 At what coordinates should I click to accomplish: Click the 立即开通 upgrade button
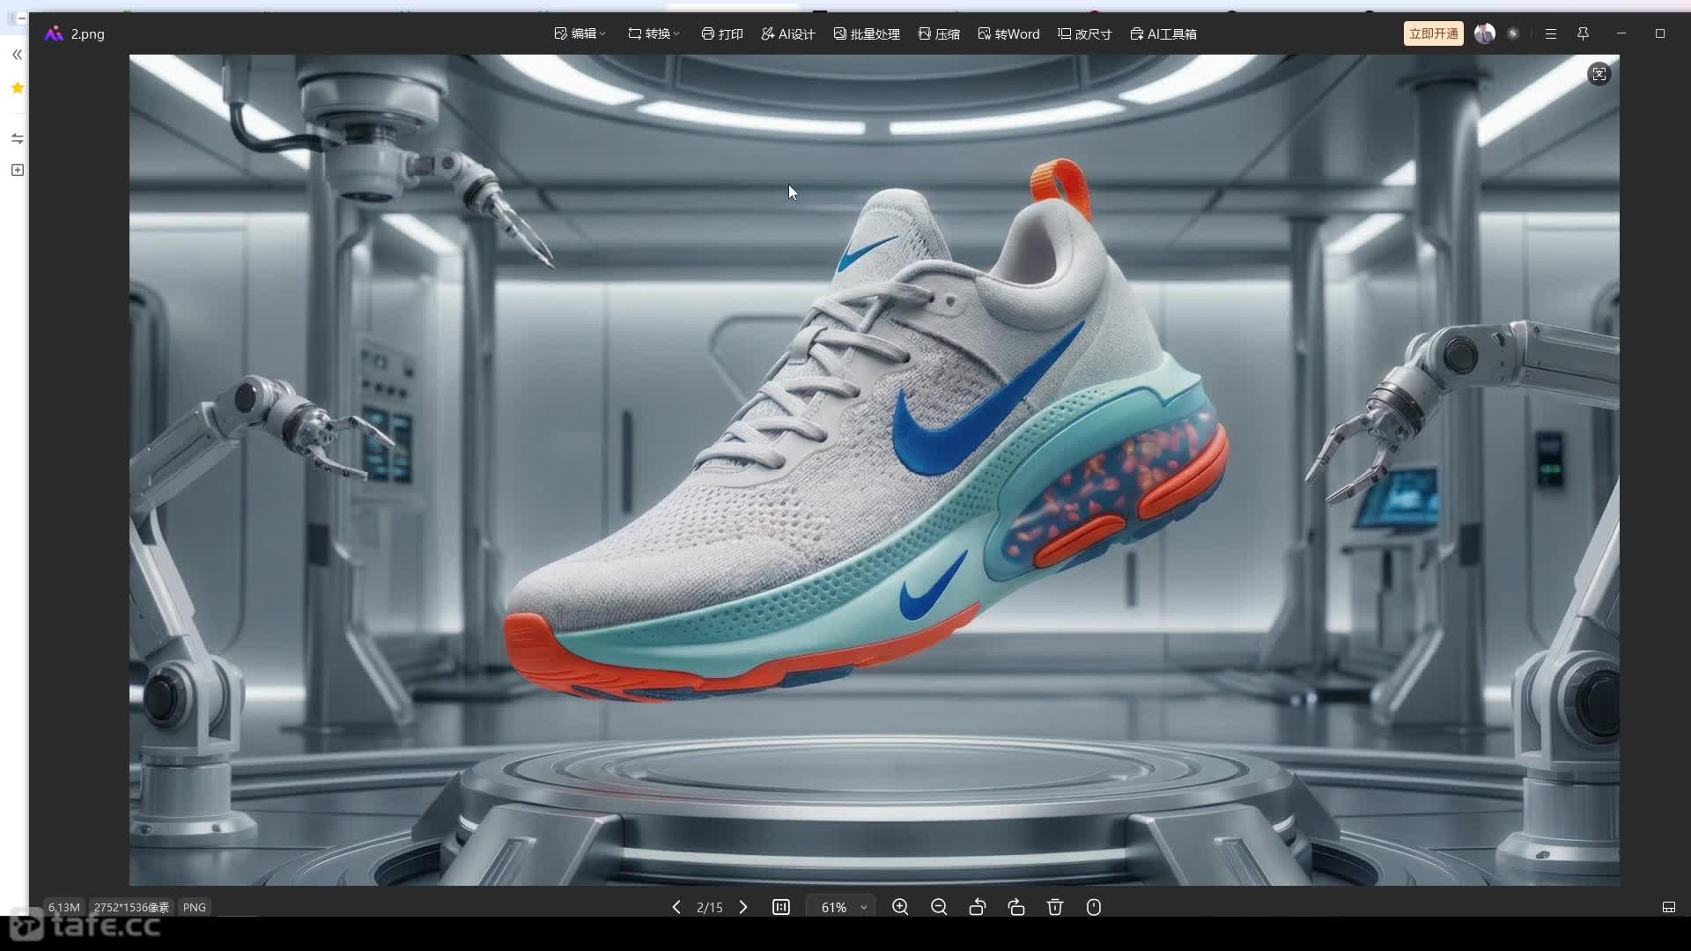[x=1433, y=33]
